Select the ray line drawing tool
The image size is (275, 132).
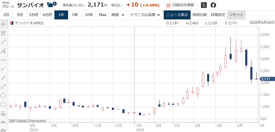(x=3, y=69)
